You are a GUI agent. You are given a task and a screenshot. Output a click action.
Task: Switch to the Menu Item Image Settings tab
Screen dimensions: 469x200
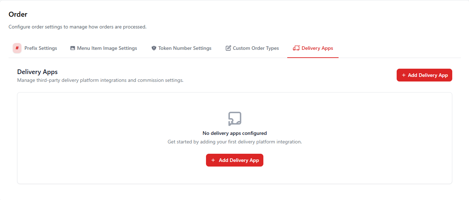[x=107, y=48]
